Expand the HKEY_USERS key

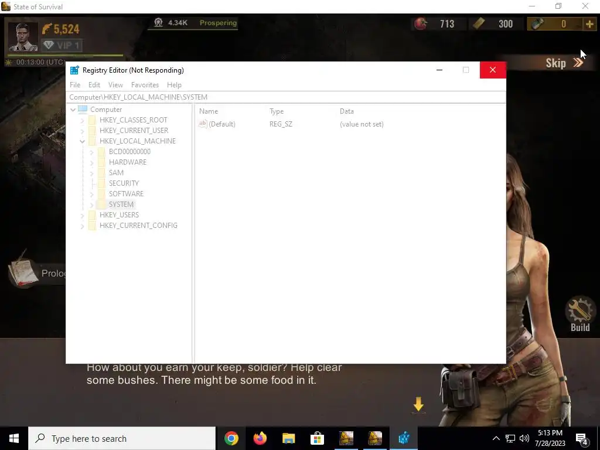point(82,216)
